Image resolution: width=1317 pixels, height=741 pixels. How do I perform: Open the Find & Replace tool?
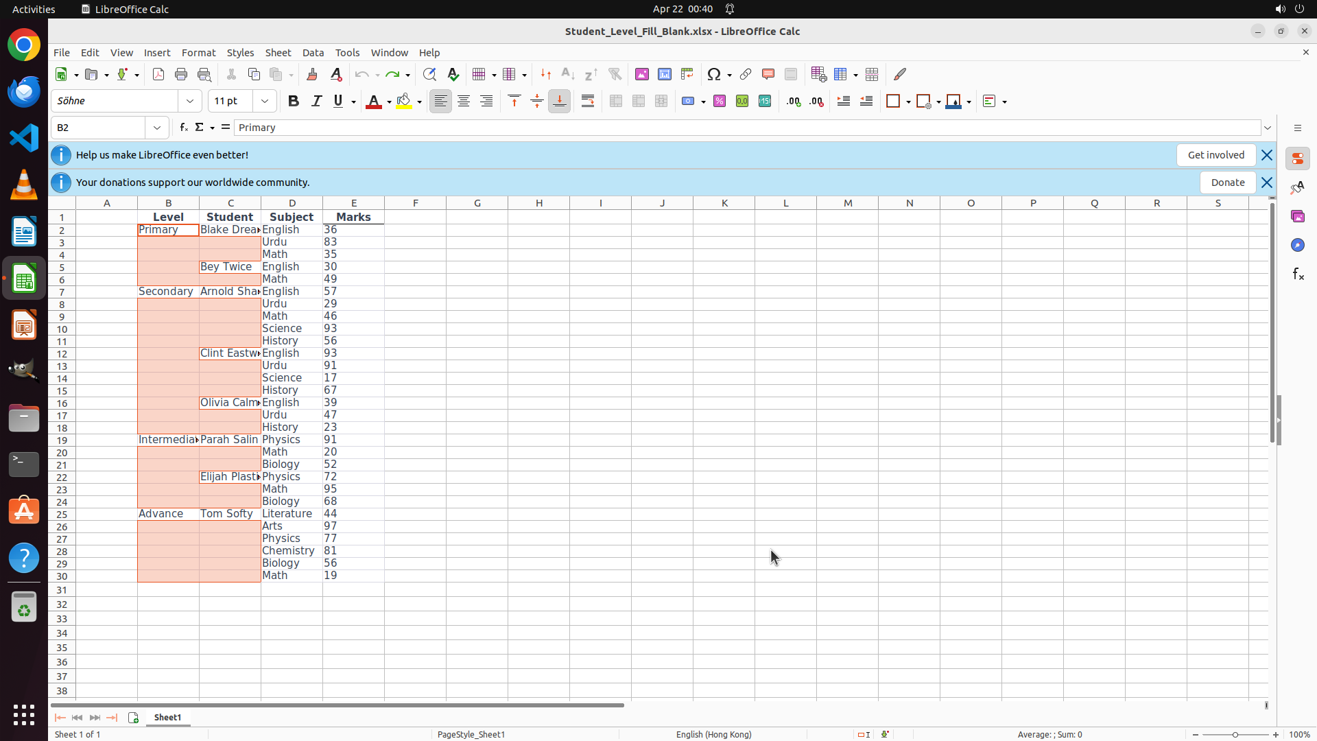pyautogui.click(x=429, y=74)
